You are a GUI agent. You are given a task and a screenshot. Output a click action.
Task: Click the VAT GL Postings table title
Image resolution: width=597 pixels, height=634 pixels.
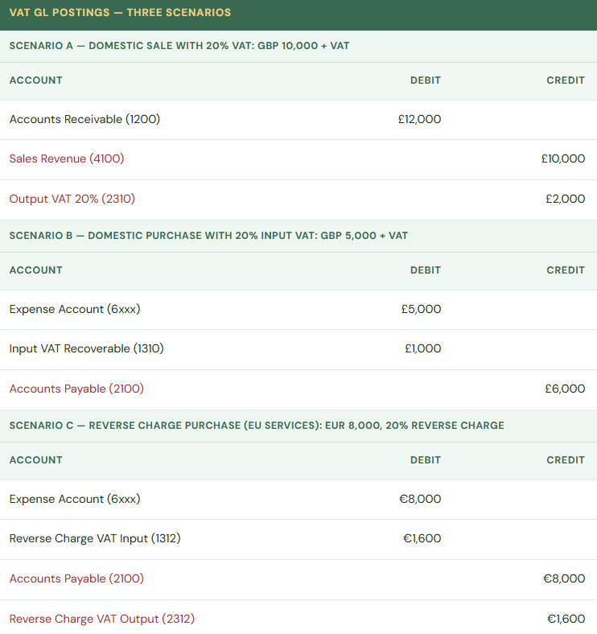[120, 13]
